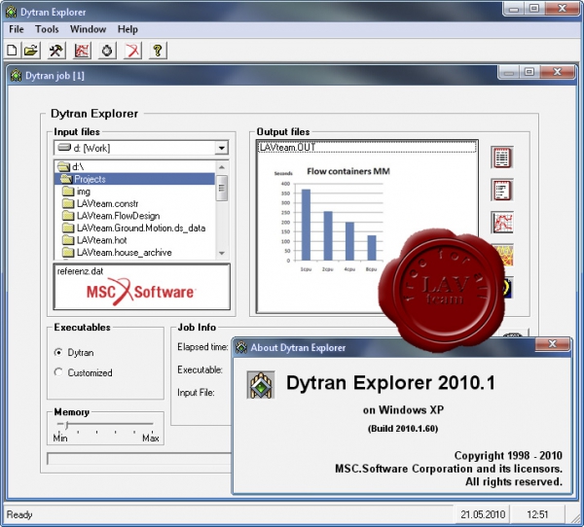This screenshot has height=527, width=584.
Task: Open the File menu
Action: pyautogui.click(x=17, y=29)
